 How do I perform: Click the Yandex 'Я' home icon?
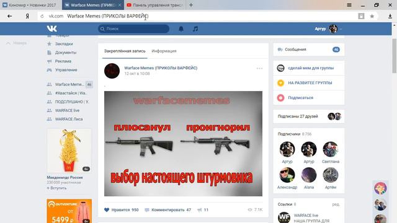[x=27, y=16]
